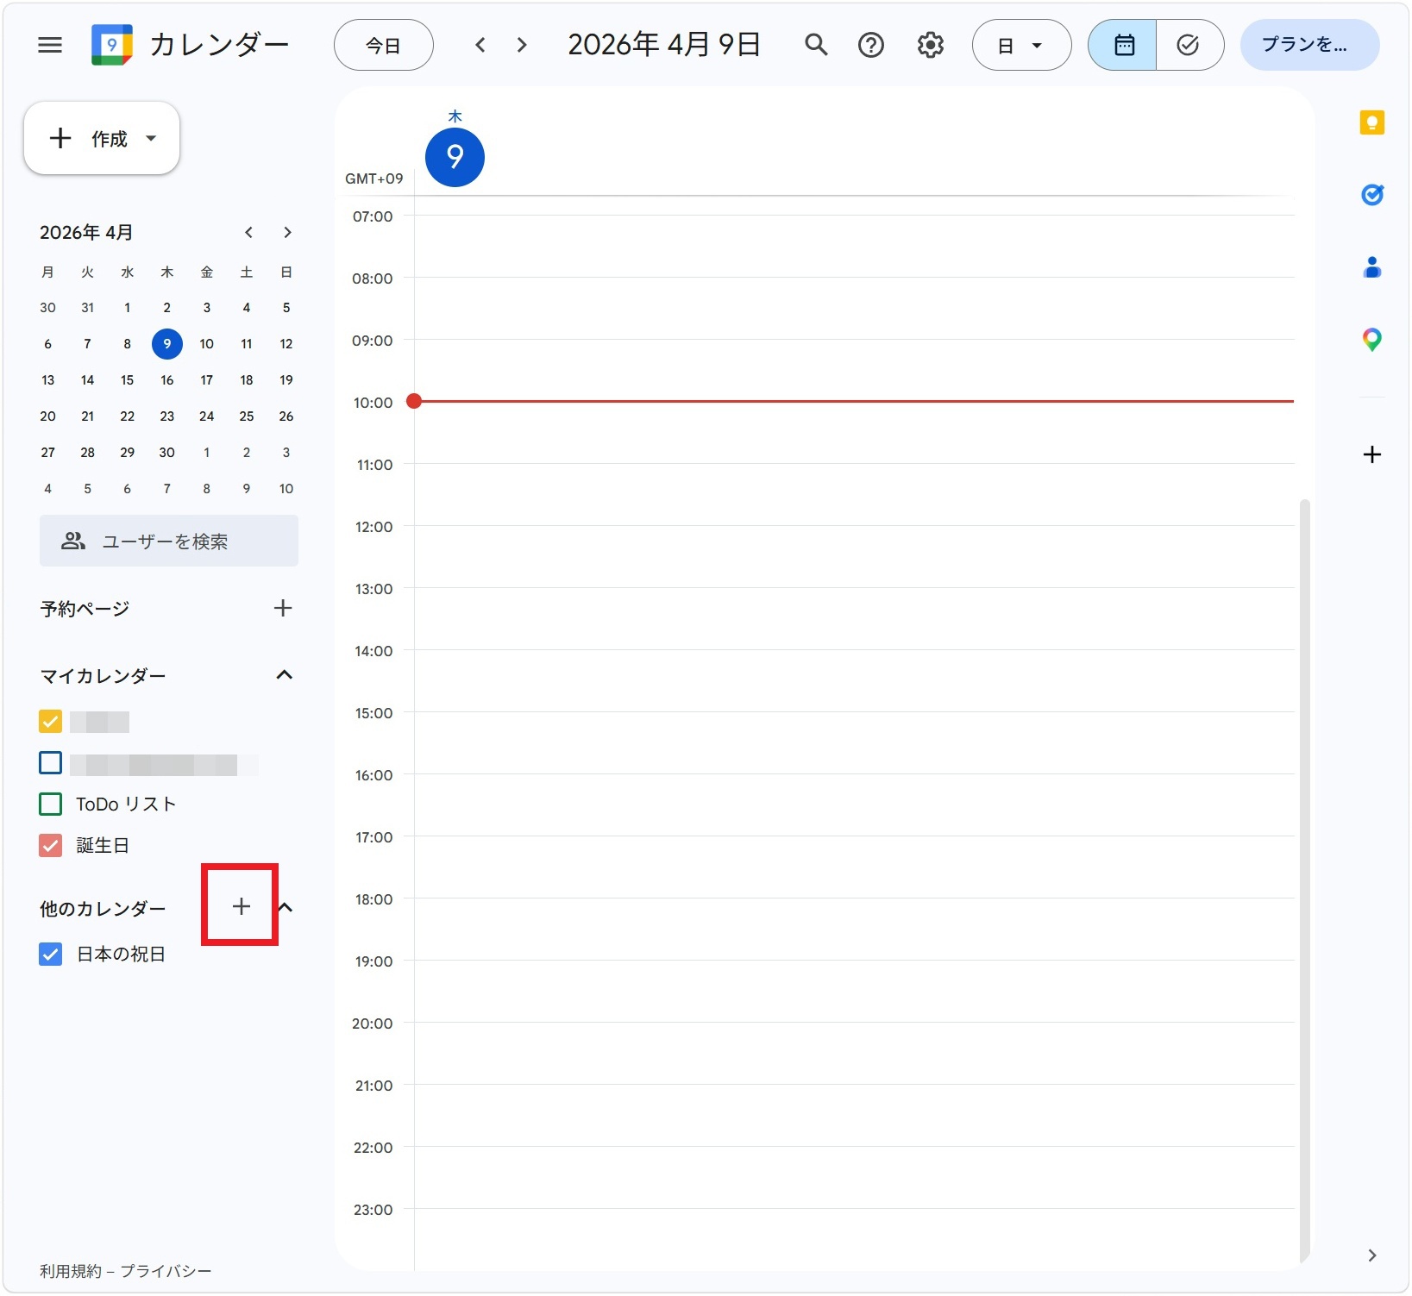Open the 日 view dropdown

(x=1021, y=45)
